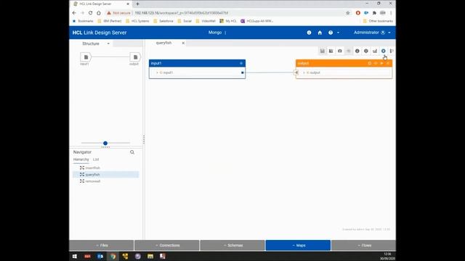This screenshot has height=261, width=465.
Task: Search in Navigator with the magnifier icon
Action: pyautogui.click(x=132, y=152)
